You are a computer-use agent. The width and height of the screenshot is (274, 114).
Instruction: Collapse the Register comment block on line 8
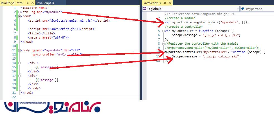coord(163,44)
